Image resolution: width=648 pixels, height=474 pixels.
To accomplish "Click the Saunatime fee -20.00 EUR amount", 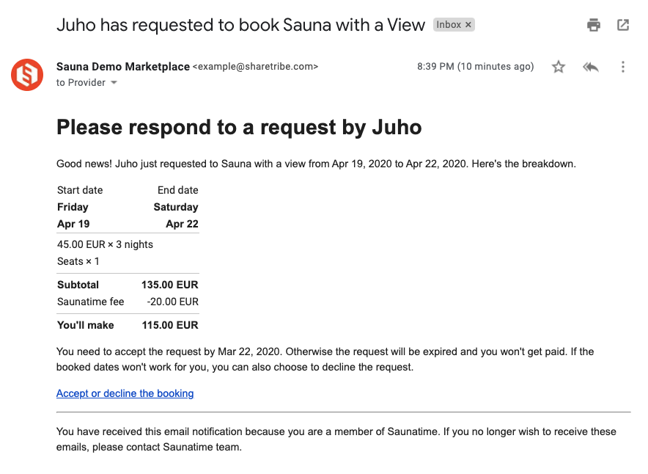I will point(173,302).
